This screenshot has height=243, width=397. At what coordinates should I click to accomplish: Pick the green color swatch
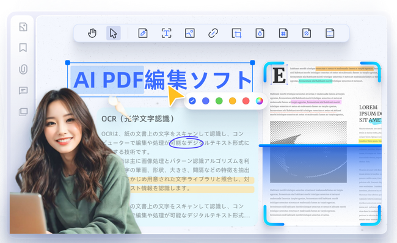point(219,101)
